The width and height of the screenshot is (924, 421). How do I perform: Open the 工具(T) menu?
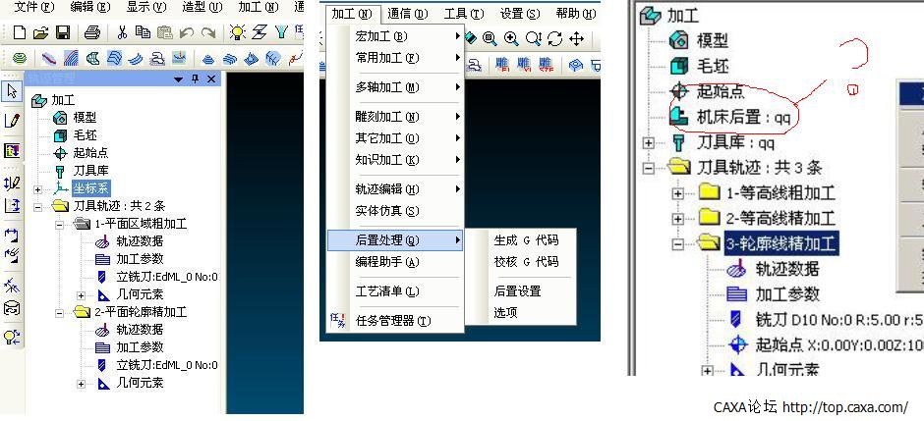(464, 14)
